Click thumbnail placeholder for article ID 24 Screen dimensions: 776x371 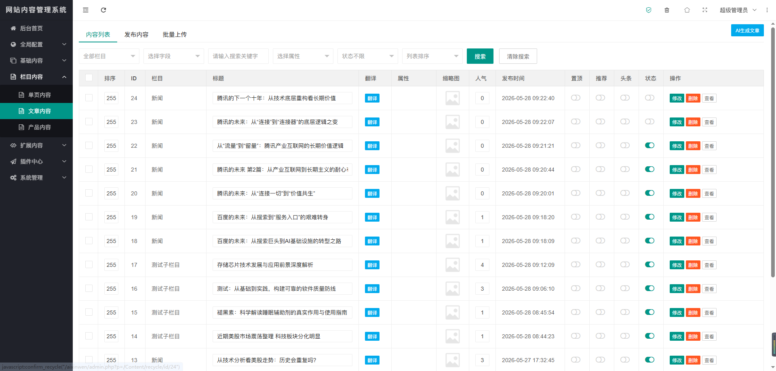(x=453, y=98)
